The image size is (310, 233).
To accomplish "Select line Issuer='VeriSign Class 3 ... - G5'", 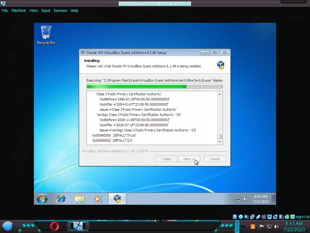I will [148, 130].
